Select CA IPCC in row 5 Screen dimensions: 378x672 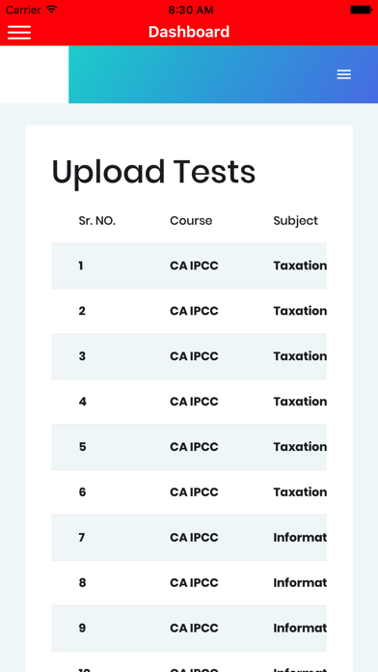(194, 447)
